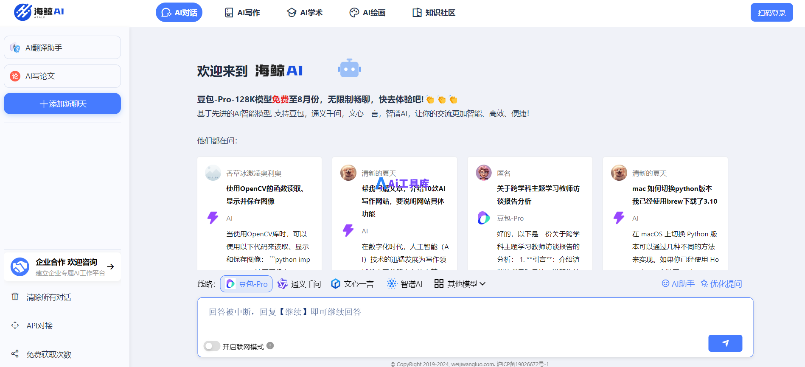Click the 豆包-Pro model name in 匿名 card
Image resolution: width=805 pixels, height=367 pixels.
pos(510,218)
